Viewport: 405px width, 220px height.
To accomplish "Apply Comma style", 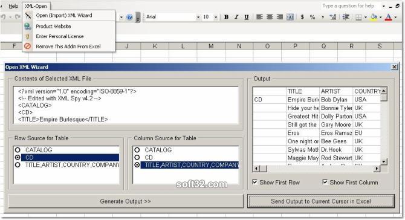I will click(323, 17).
